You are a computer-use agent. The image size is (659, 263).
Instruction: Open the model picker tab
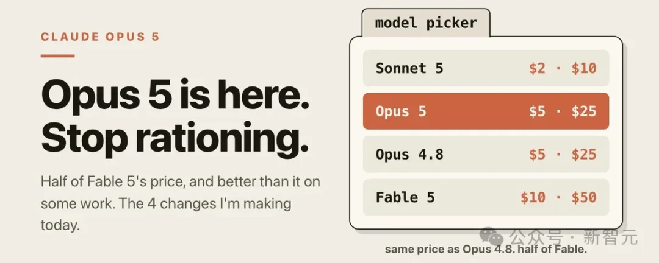coord(426,23)
